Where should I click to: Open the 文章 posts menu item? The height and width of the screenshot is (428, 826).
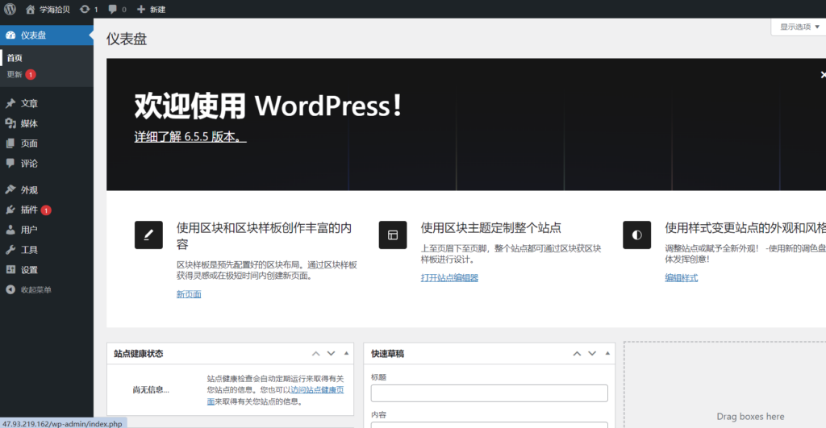pos(29,103)
